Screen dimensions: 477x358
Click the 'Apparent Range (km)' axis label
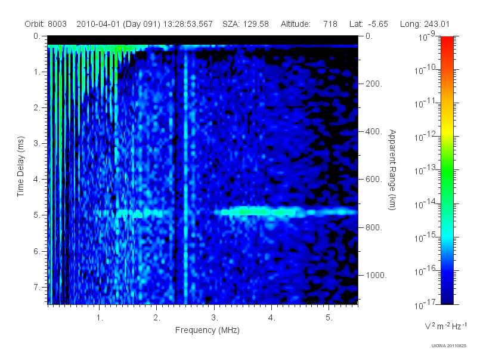tap(392, 169)
